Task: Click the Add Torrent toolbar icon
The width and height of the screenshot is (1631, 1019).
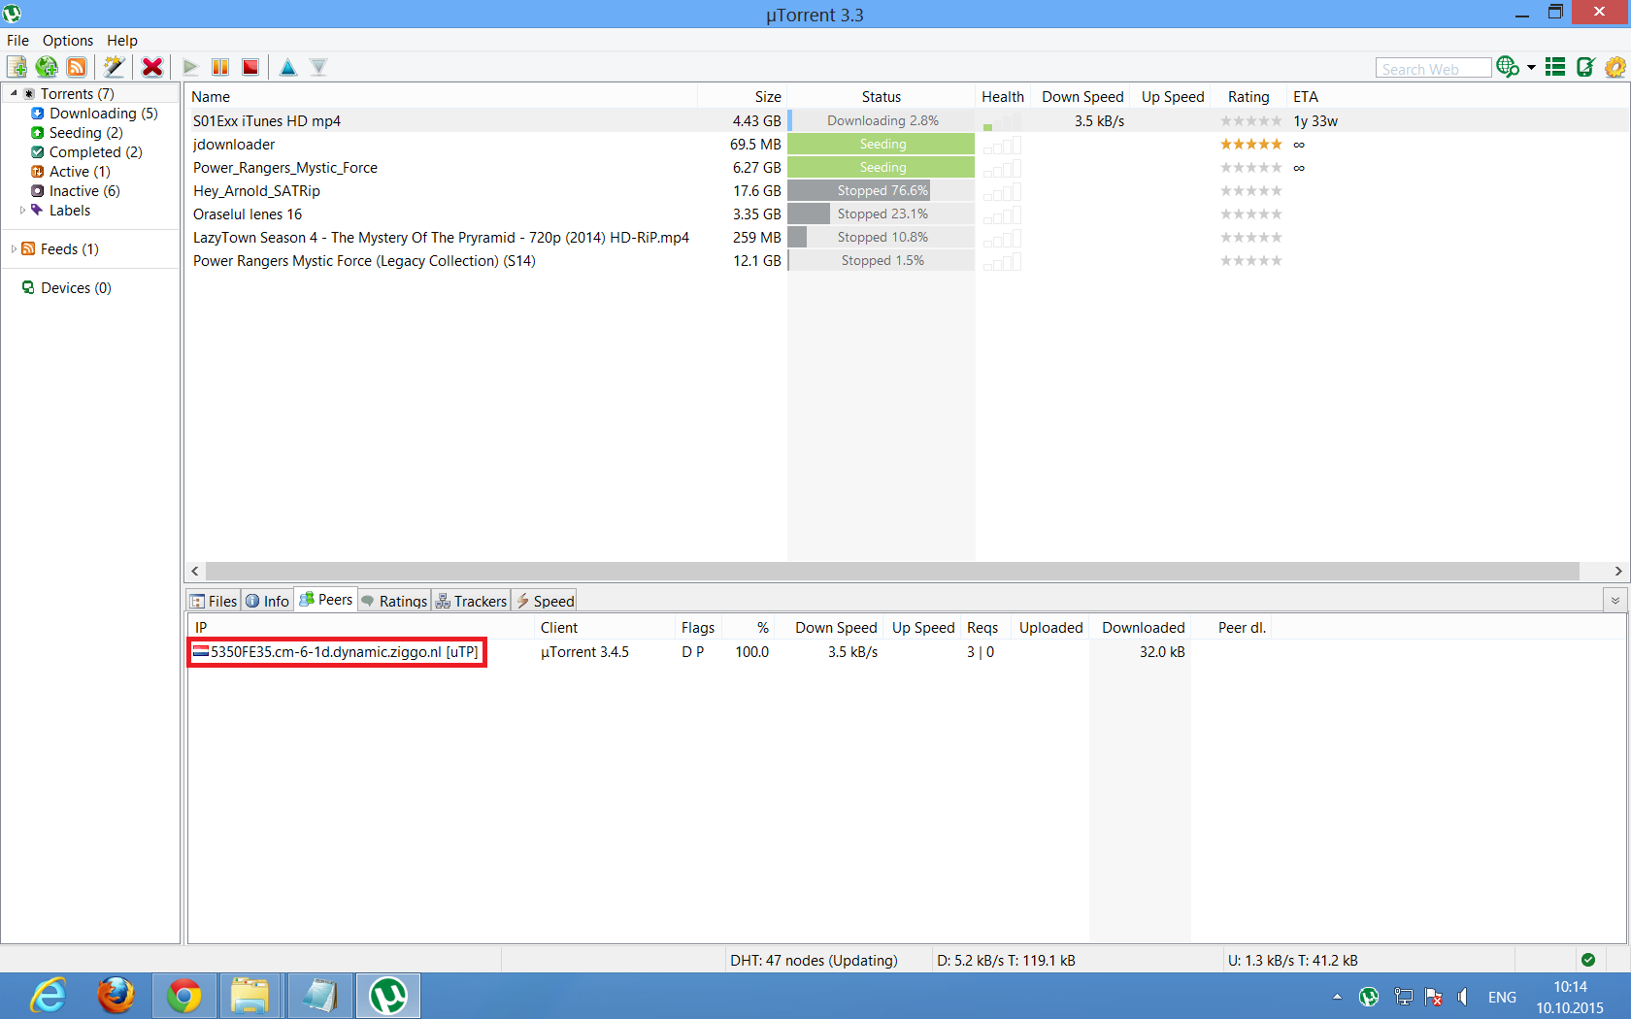Action: 17,67
